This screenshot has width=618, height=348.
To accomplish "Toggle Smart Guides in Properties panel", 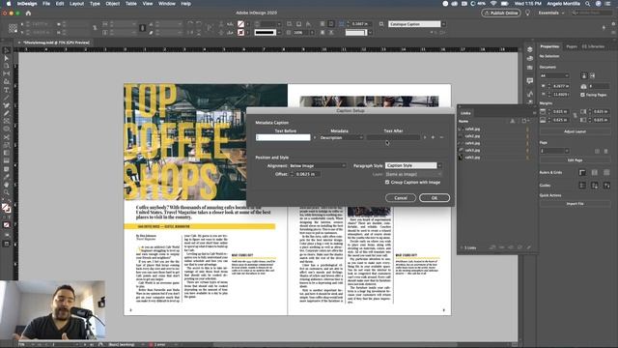I will point(606,185).
